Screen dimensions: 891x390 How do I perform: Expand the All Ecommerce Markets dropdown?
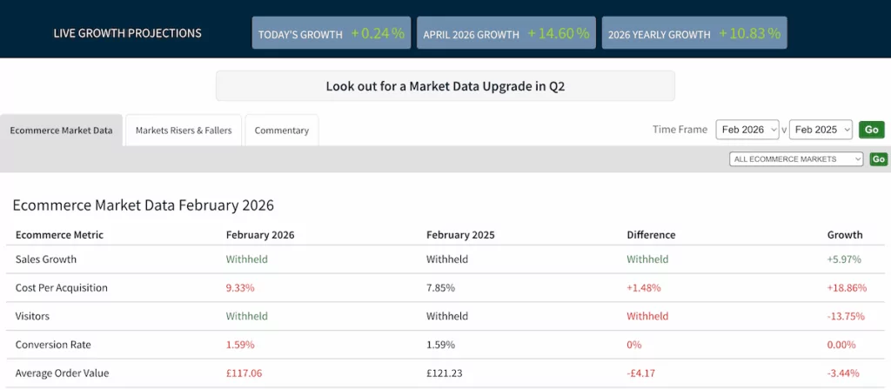[x=796, y=159]
